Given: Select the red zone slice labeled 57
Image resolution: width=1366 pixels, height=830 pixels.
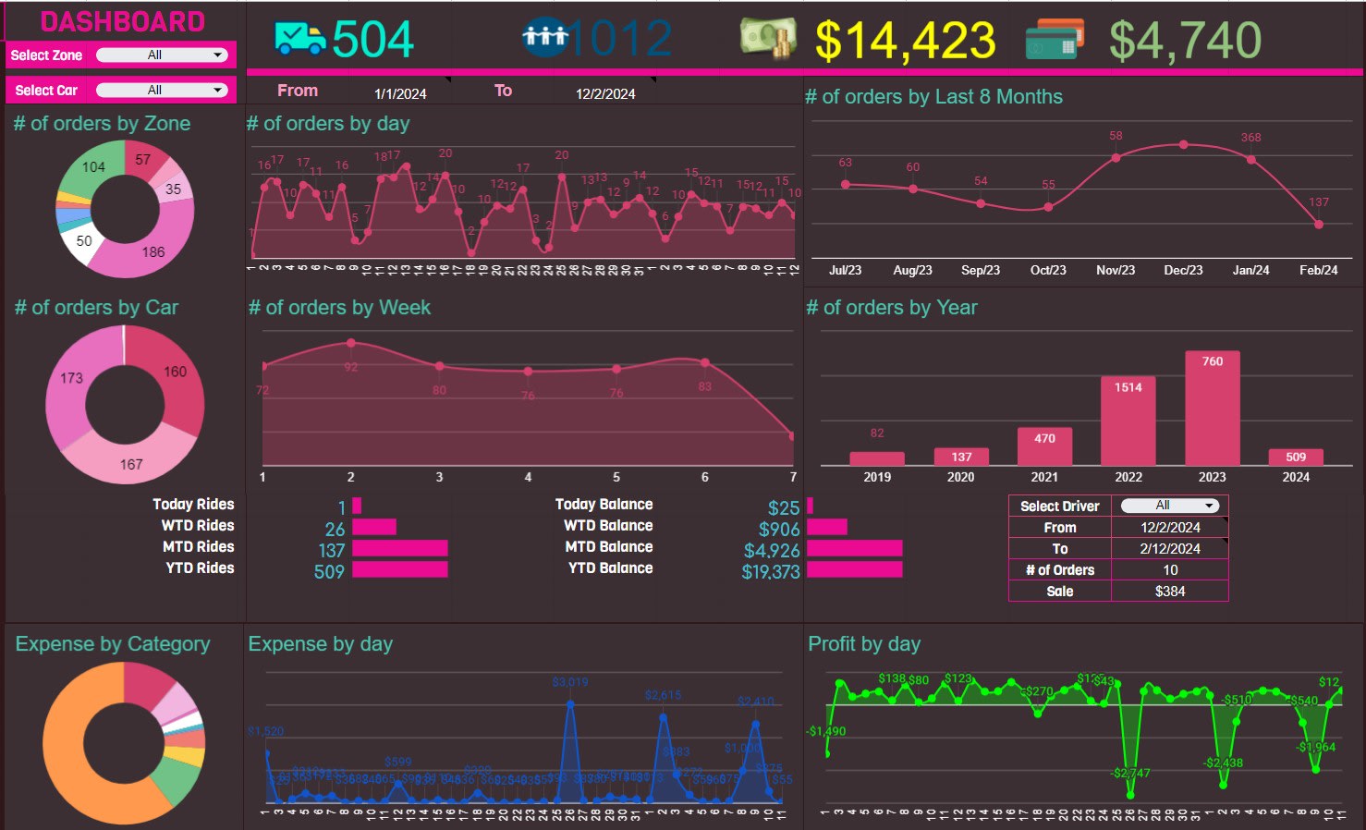Looking at the screenshot, I should 143,159.
